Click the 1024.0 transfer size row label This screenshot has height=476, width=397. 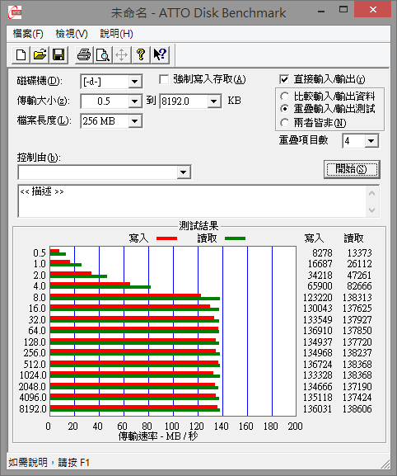point(33,375)
